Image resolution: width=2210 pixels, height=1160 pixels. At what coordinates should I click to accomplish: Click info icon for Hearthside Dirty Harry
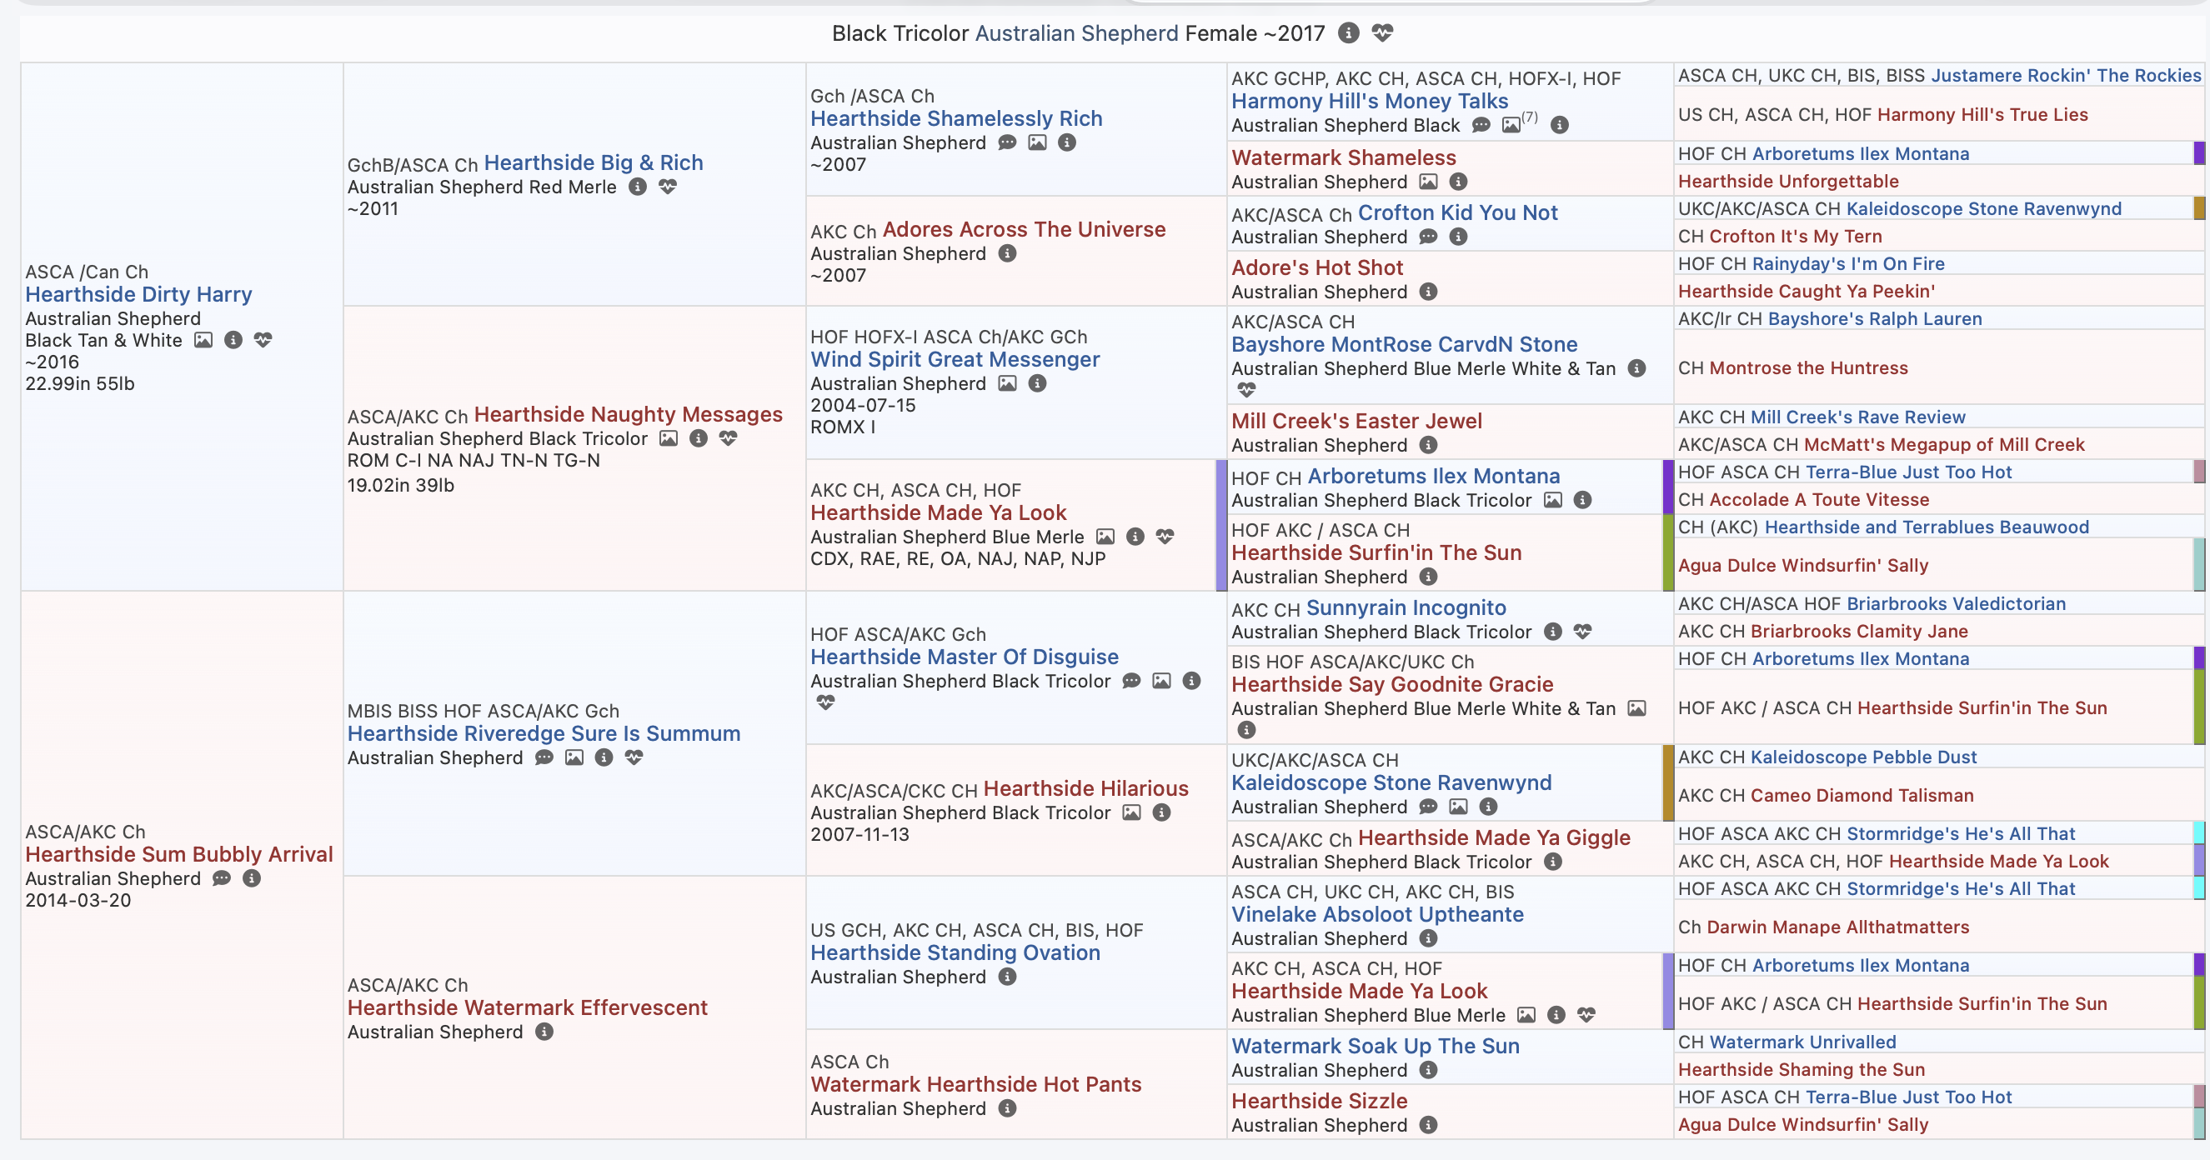click(x=233, y=339)
